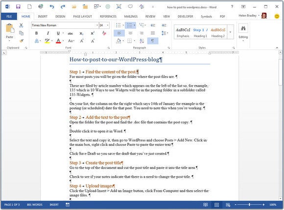Image resolution: width=284 pixels, height=210 pixels.
Task: Save the document from quick access toolbar
Action: click(x=18, y=7)
